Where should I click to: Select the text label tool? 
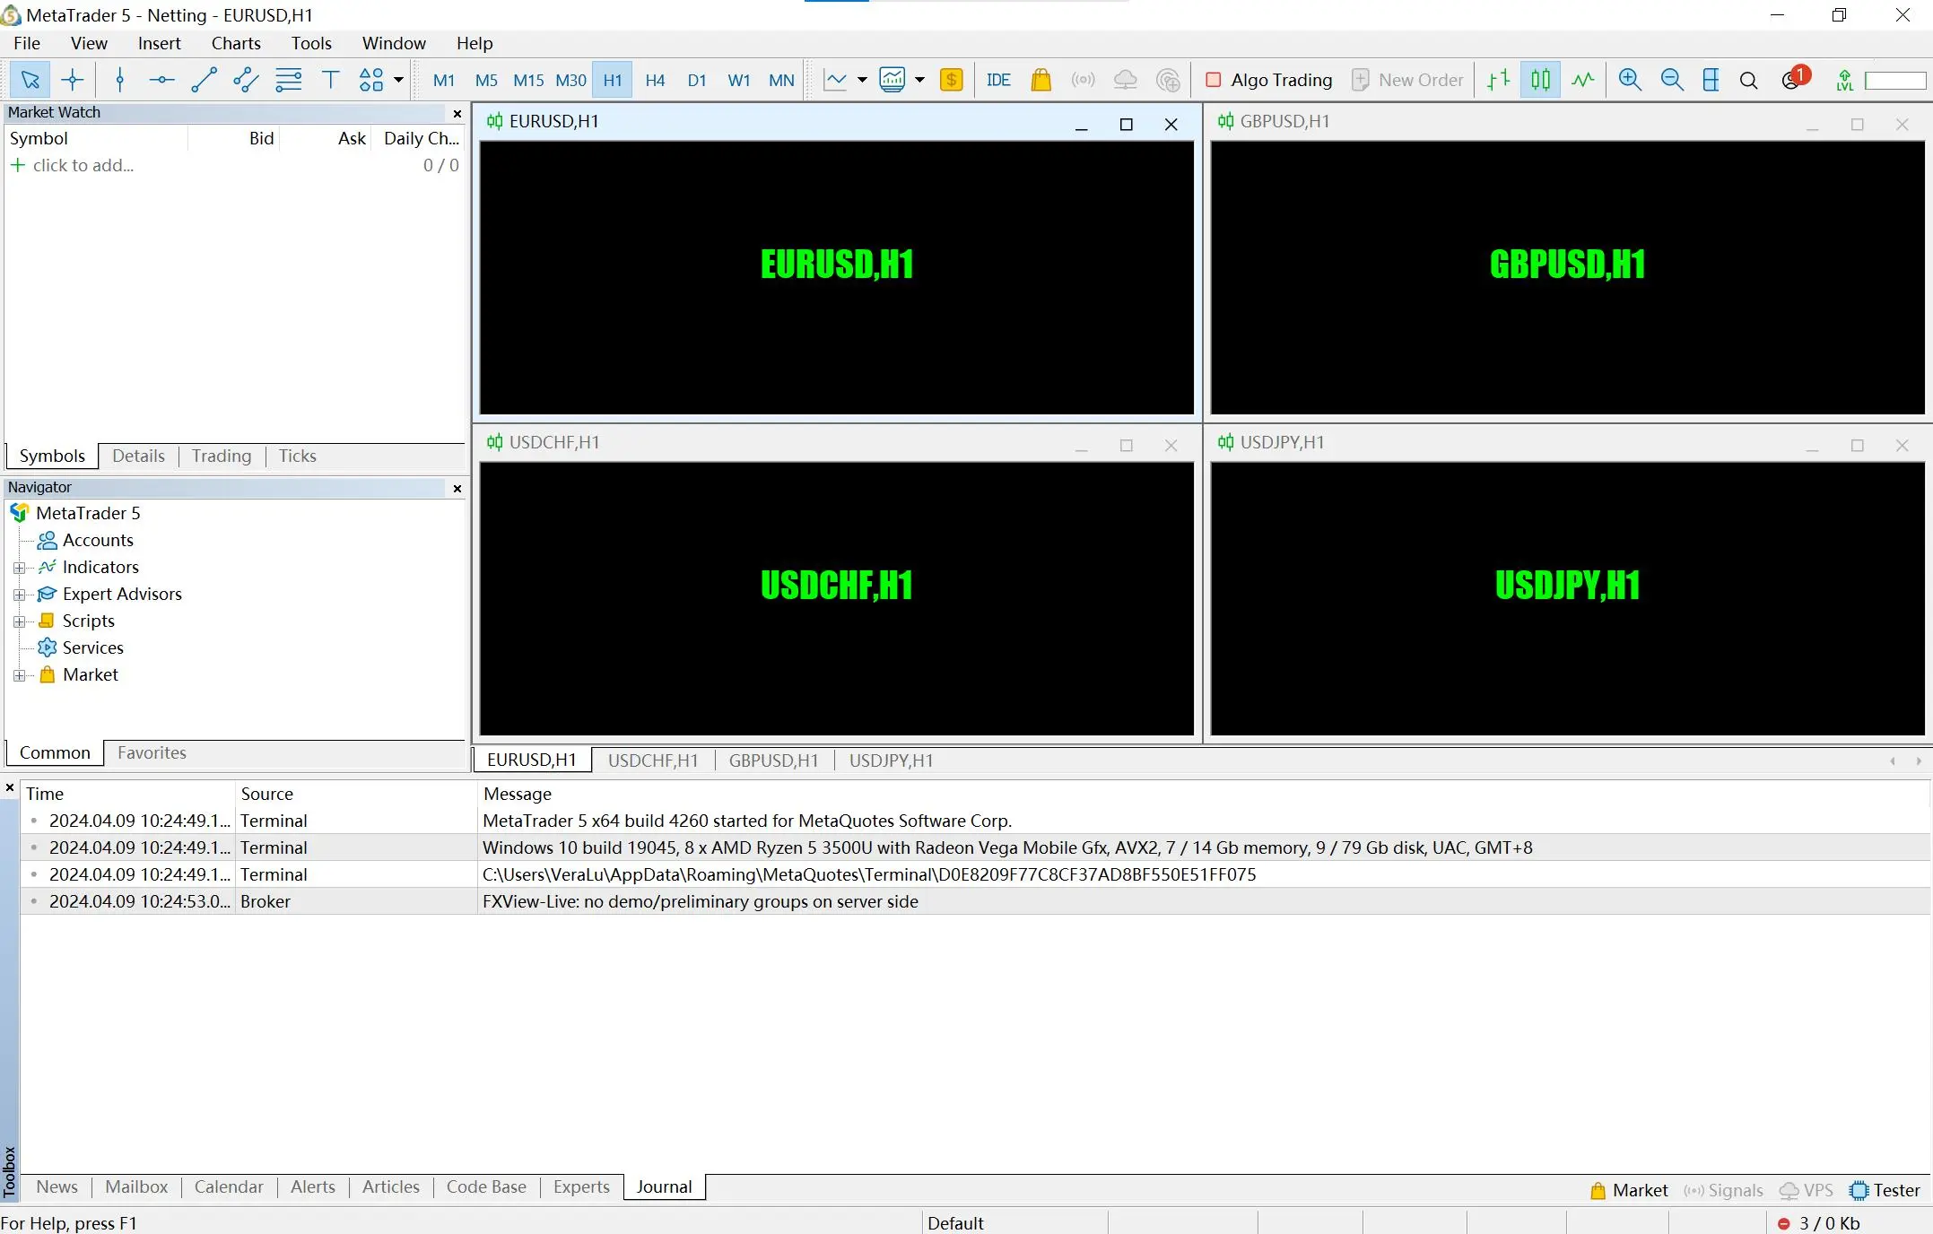coord(330,80)
